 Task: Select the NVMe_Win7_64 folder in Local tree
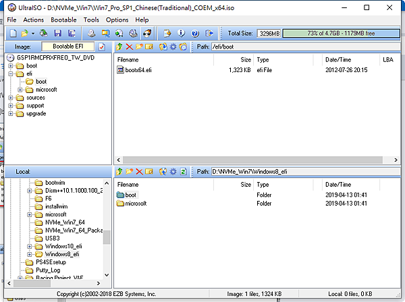coord(65,222)
